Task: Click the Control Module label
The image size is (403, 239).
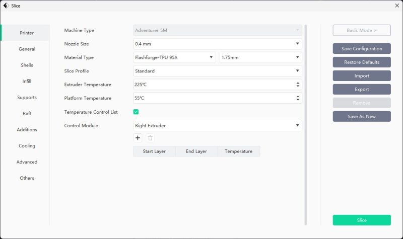Action: 81,125
